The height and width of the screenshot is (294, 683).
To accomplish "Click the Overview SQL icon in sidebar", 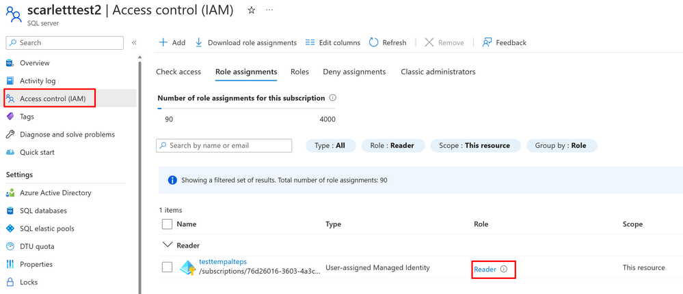I will (x=10, y=63).
